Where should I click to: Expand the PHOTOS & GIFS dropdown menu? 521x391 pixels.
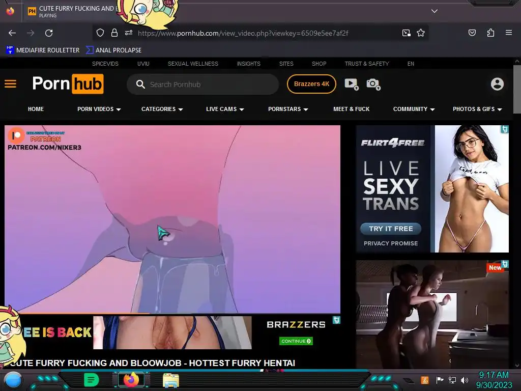pos(477,109)
